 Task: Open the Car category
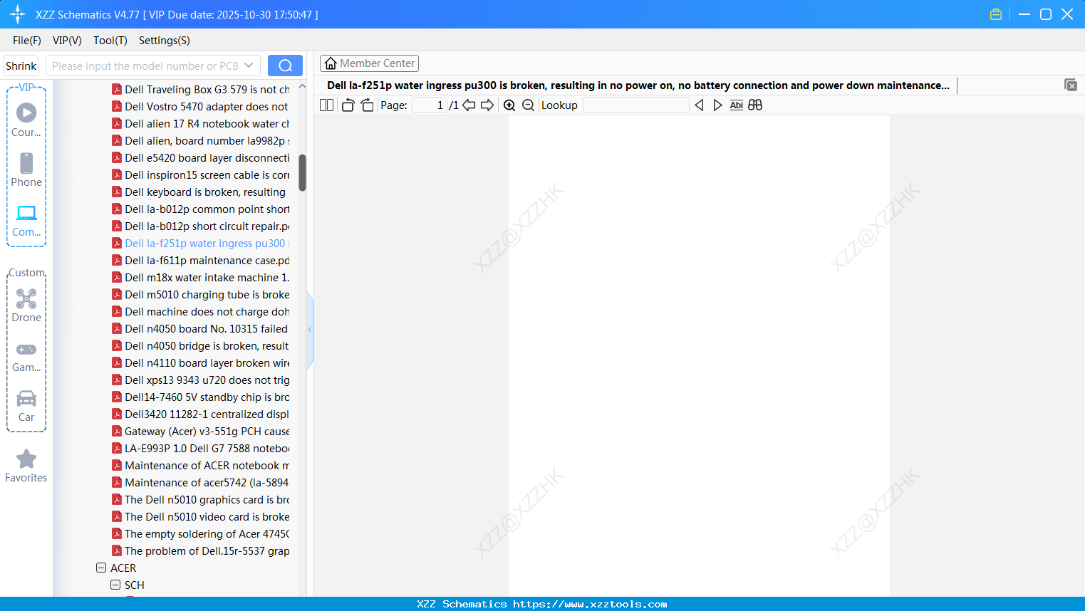(x=26, y=406)
